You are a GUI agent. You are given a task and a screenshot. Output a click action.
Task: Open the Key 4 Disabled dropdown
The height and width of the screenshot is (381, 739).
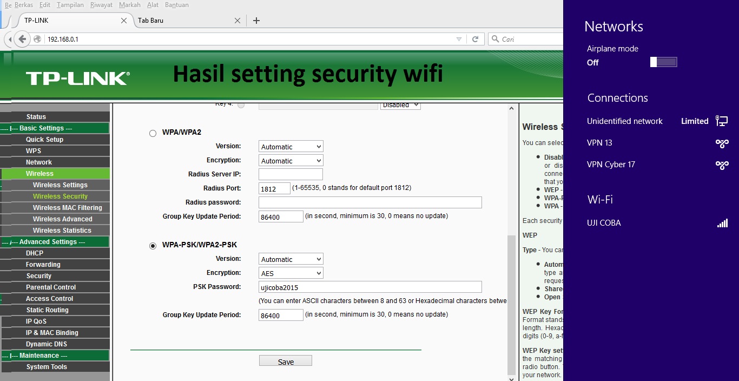[400, 106]
